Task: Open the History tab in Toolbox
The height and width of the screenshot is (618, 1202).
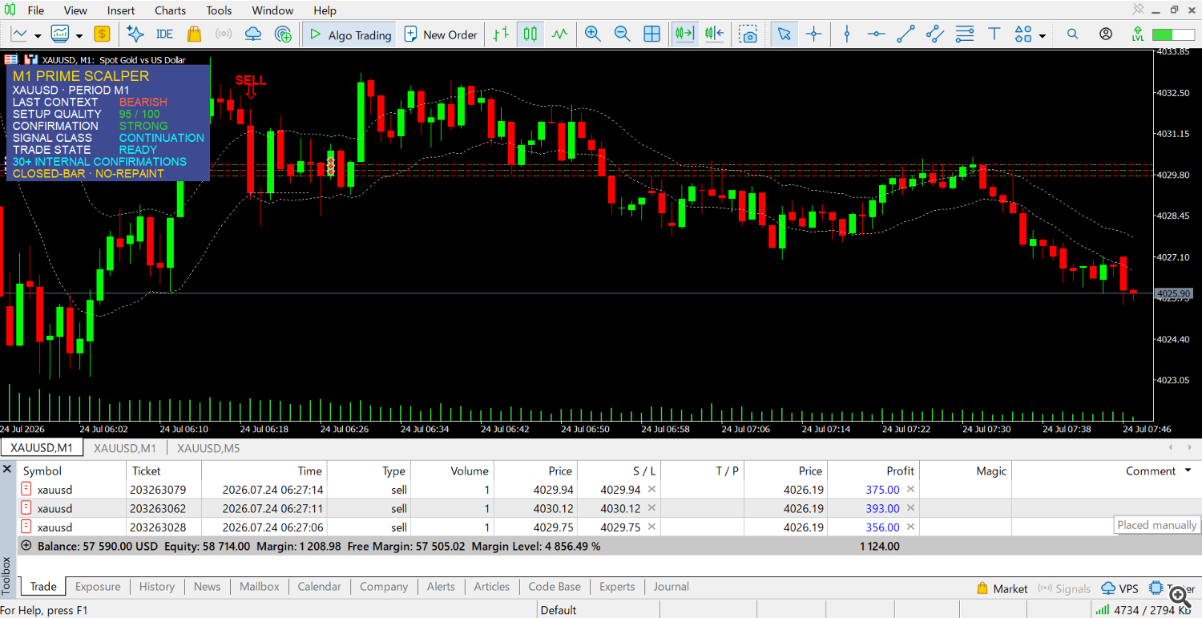Action: (x=157, y=587)
